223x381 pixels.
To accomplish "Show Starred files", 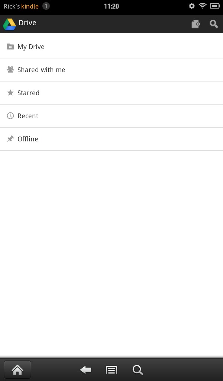I will coord(111,93).
